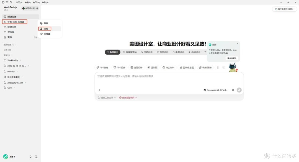Open the 帮助(H) menu
This screenshot has height=162, width=299.
tap(45, 2)
